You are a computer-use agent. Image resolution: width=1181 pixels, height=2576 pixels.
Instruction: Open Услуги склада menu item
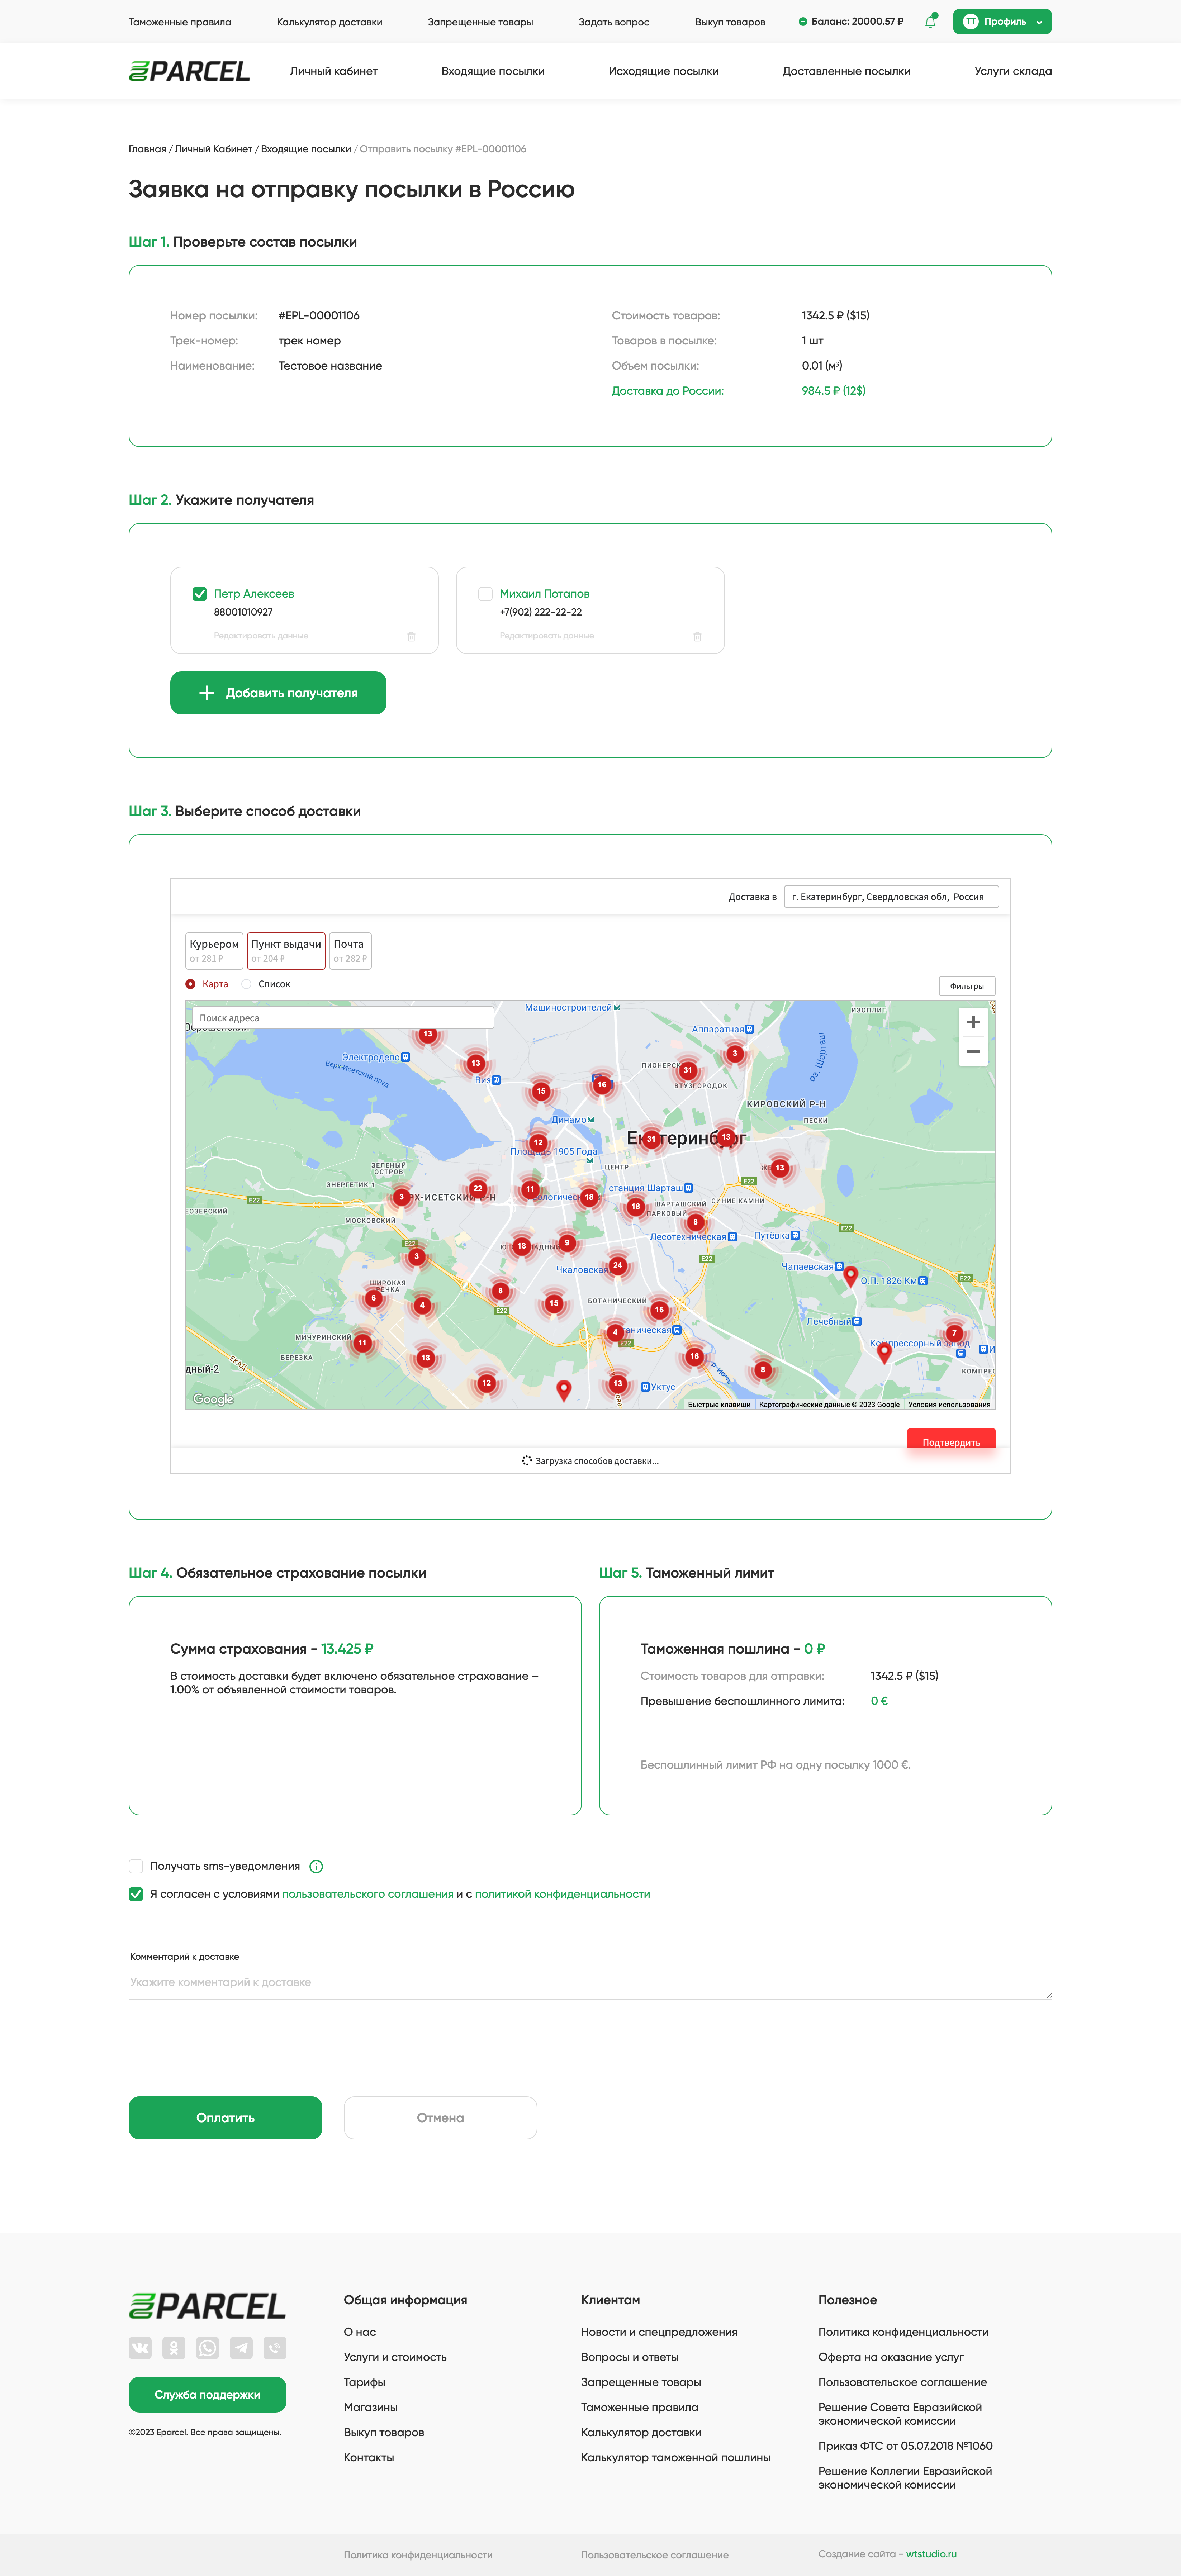tap(1013, 71)
